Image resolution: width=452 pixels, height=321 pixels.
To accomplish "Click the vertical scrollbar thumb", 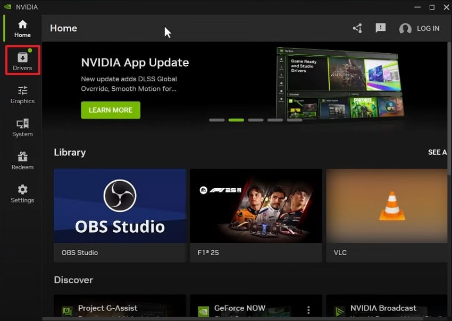I will tap(449, 108).
